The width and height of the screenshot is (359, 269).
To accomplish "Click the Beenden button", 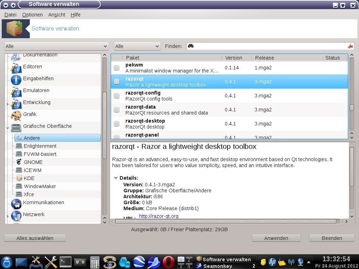I will pos(332,238).
